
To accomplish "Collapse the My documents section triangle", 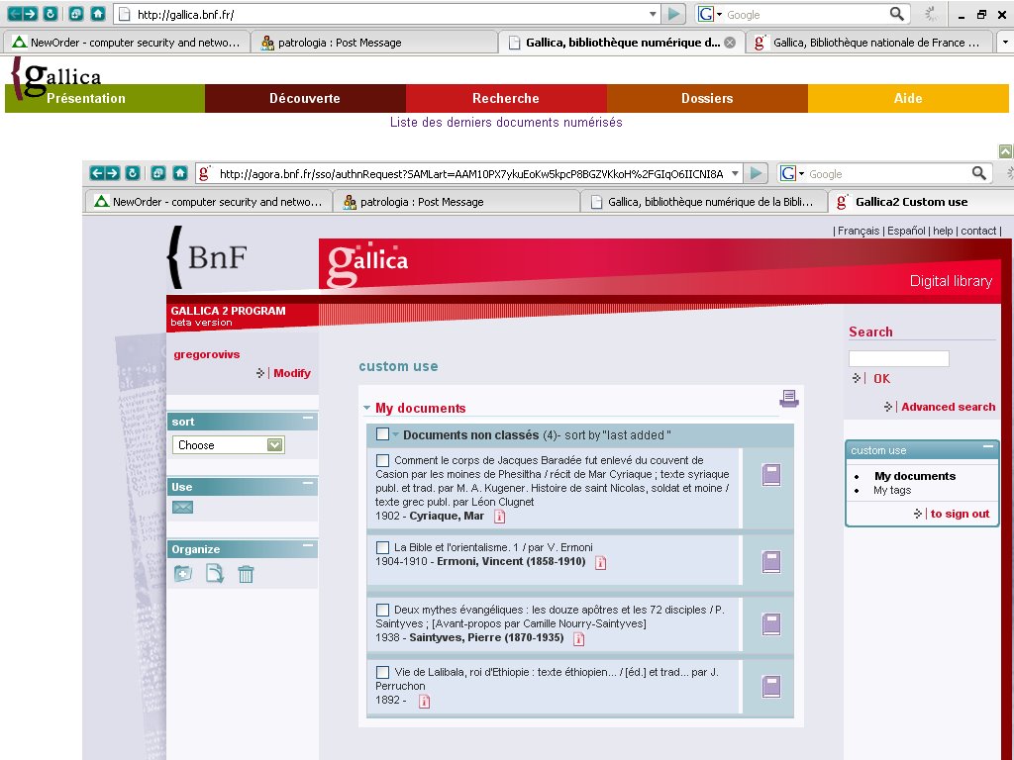I will [x=366, y=408].
